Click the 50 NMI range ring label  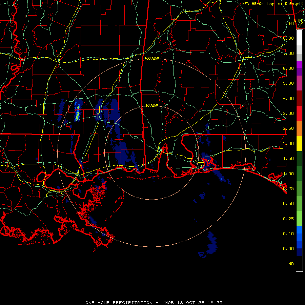tap(151, 105)
